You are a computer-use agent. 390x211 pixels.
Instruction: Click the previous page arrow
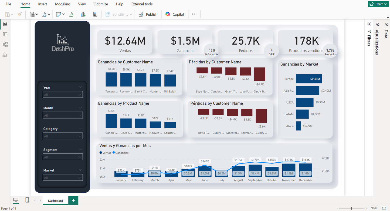point(35,200)
